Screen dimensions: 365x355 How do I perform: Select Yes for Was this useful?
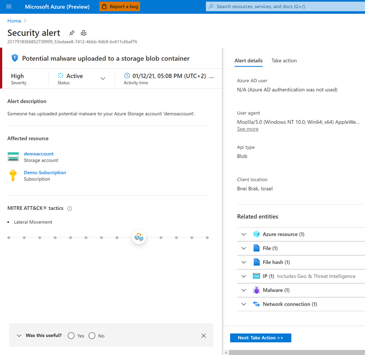tap(71, 336)
